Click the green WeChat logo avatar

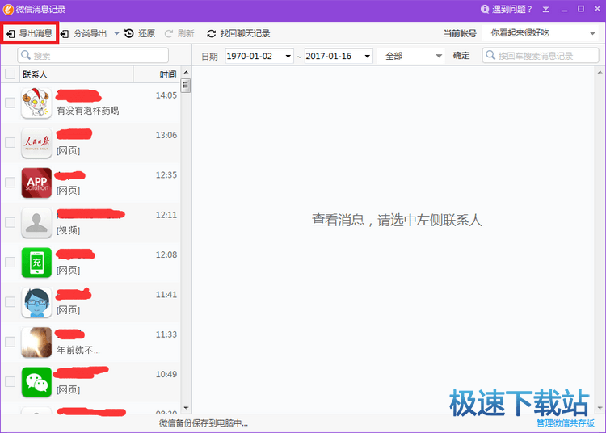click(x=36, y=381)
